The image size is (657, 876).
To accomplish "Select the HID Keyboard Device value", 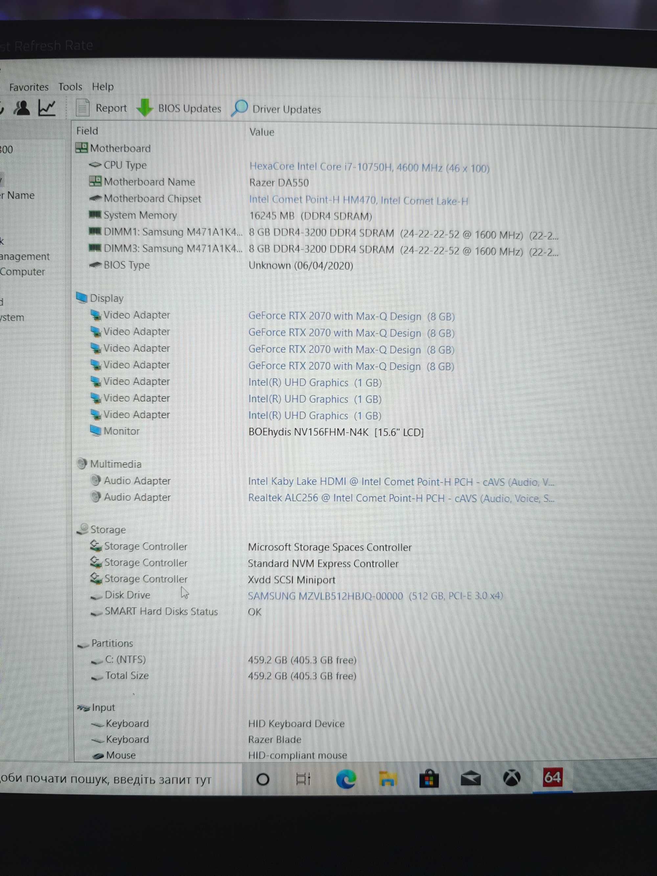I will coord(296,724).
